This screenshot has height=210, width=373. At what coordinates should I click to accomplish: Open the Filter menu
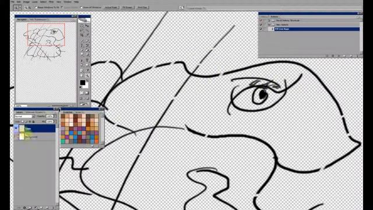pos(51,2)
